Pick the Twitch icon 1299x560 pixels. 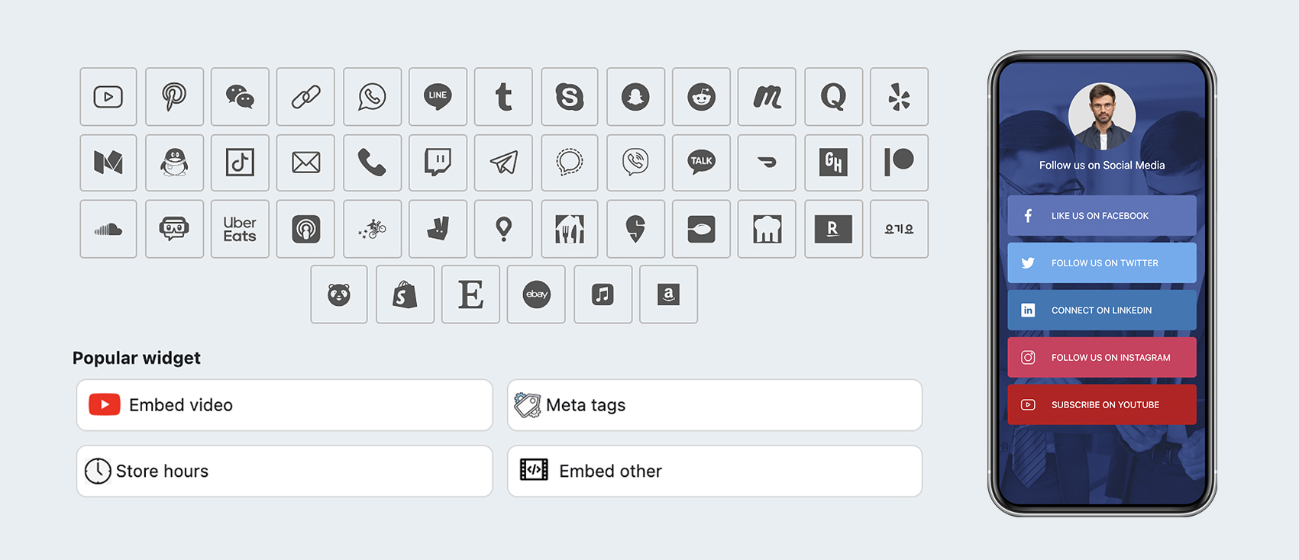[438, 163]
